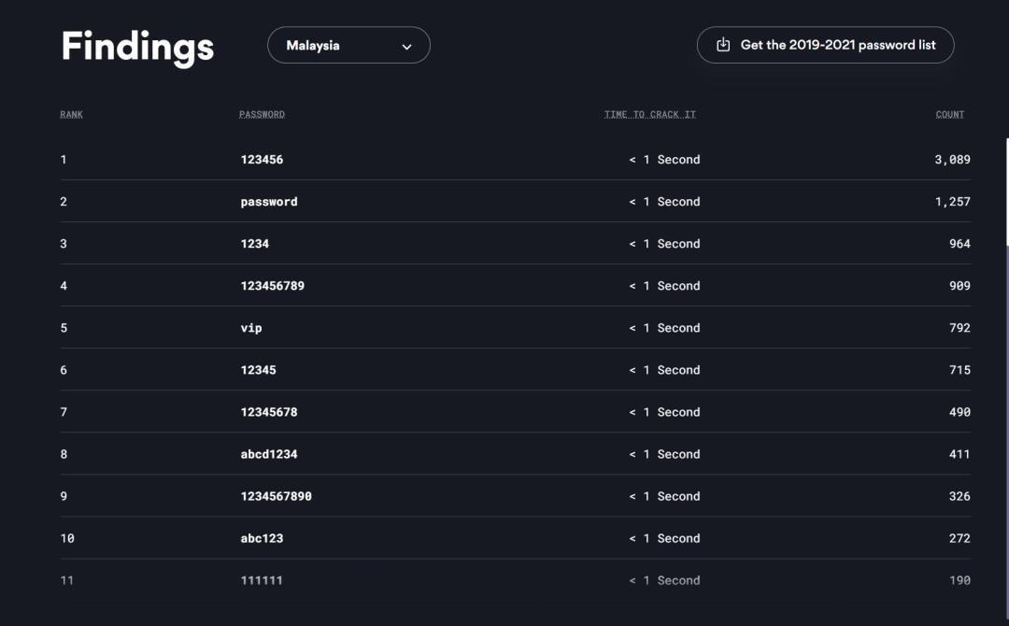This screenshot has height=626, width=1009.
Task: Sort by the RANK column header
Action: coord(72,115)
